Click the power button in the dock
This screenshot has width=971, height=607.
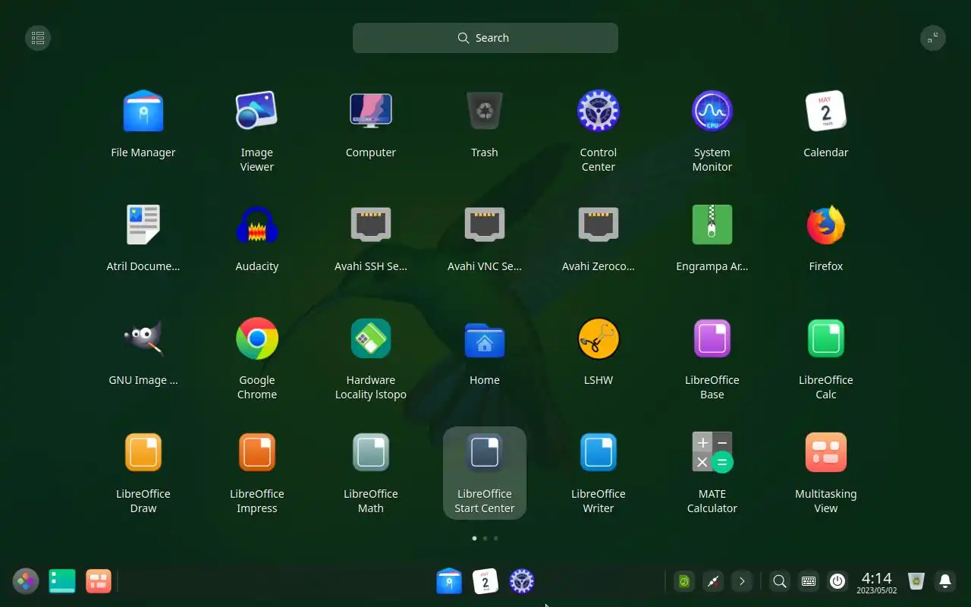coord(837,581)
